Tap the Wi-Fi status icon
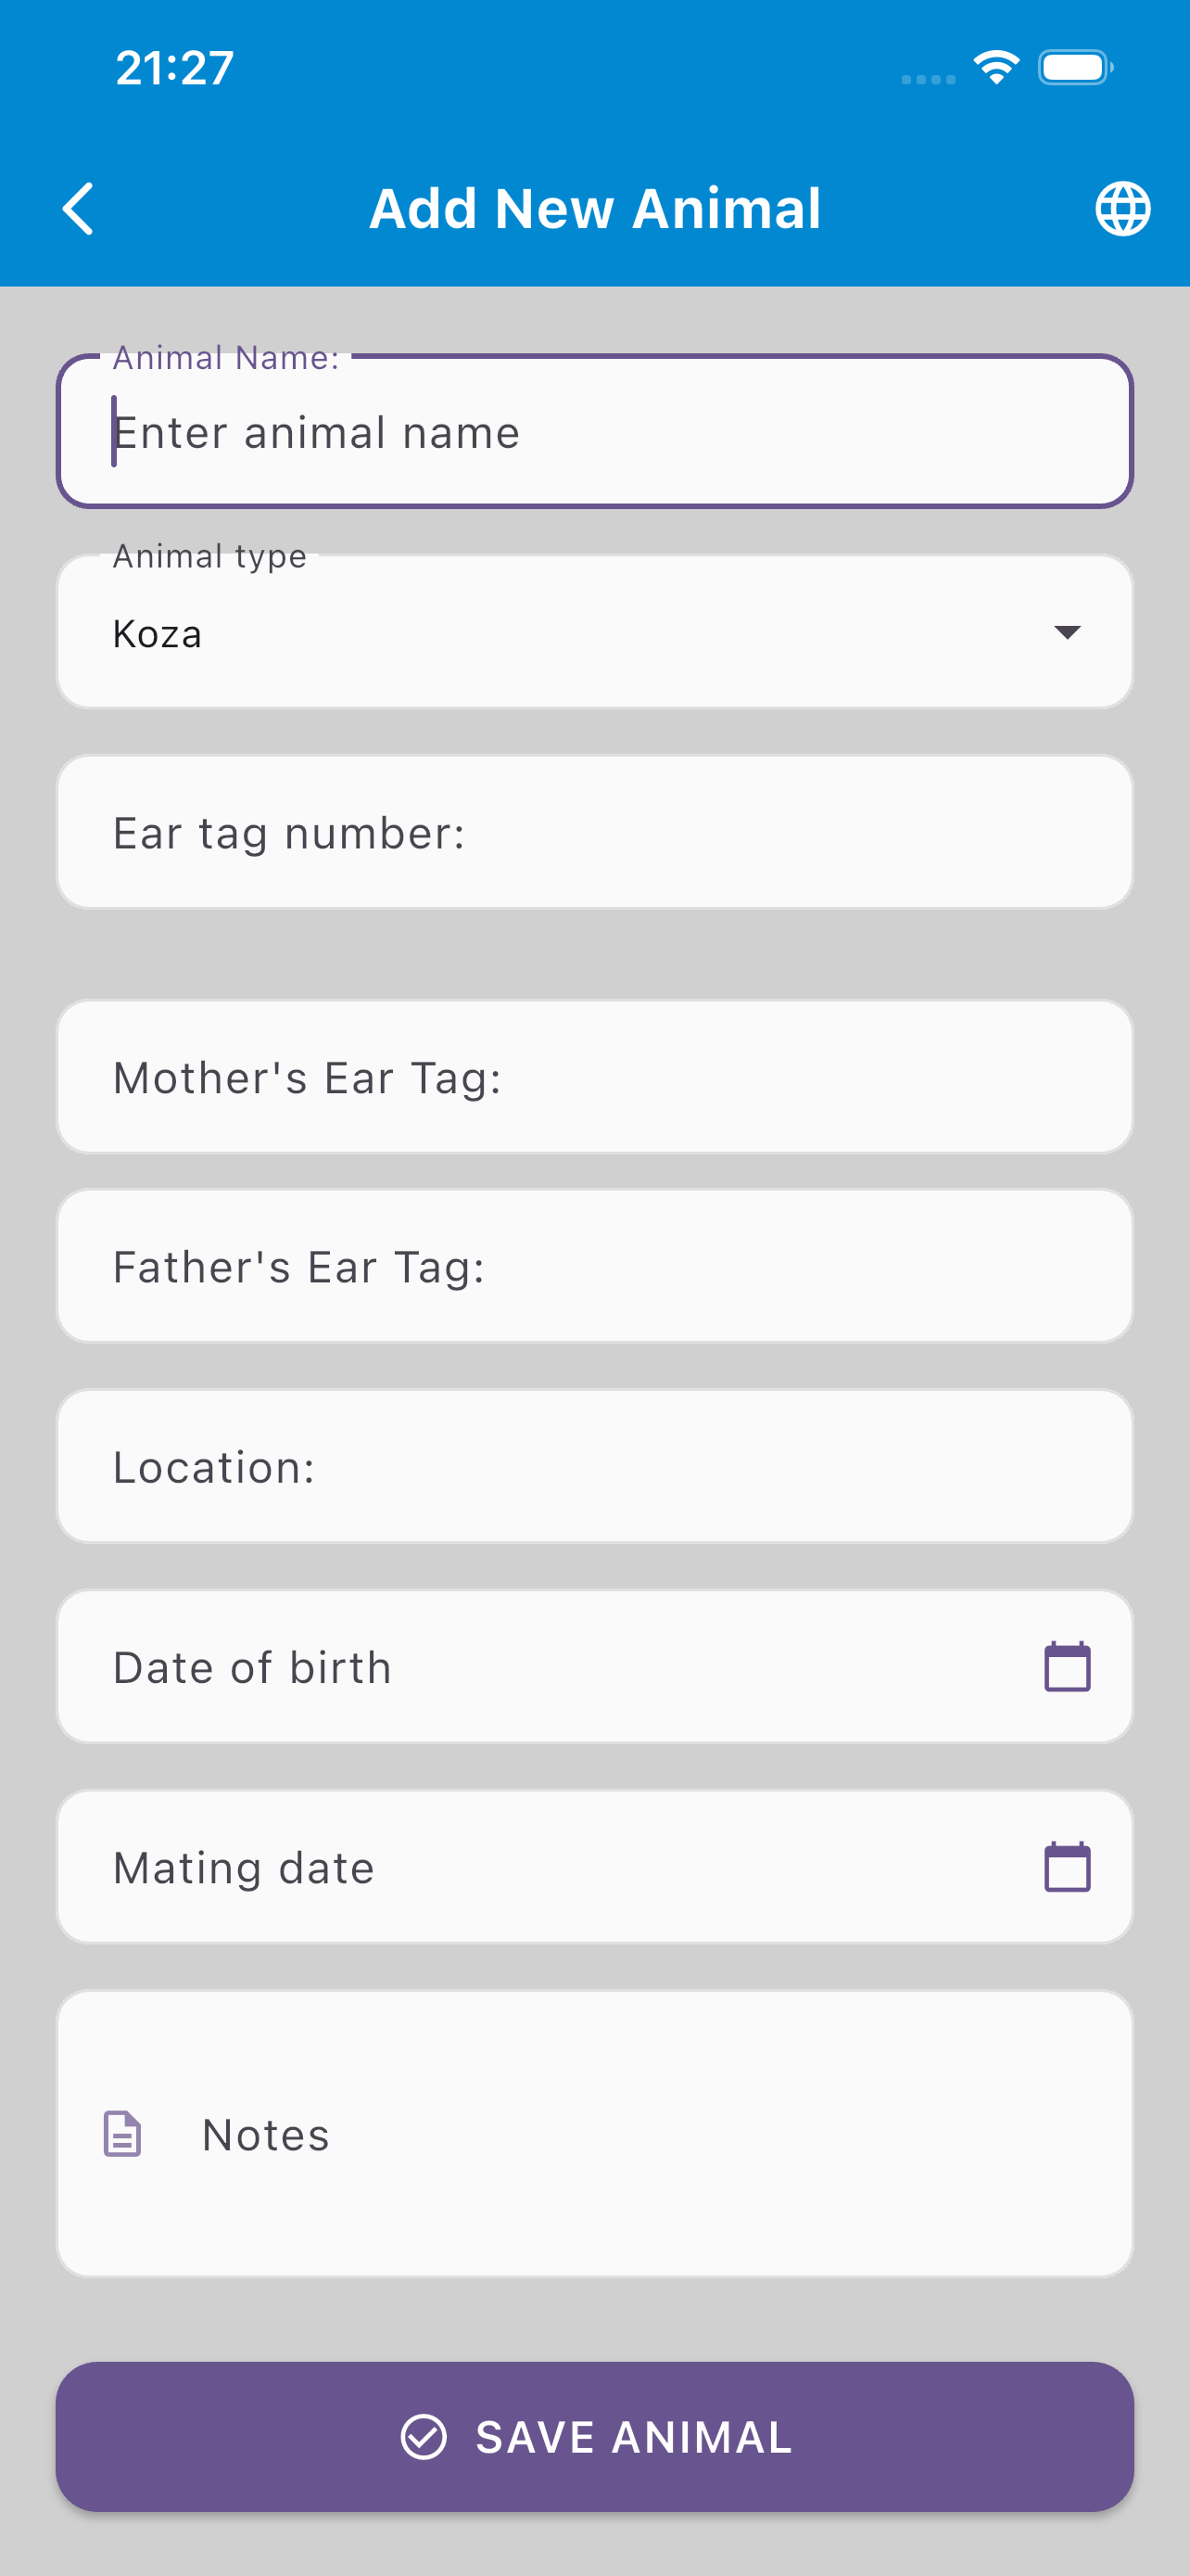This screenshot has height=2576, width=1190. (x=995, y=68)
